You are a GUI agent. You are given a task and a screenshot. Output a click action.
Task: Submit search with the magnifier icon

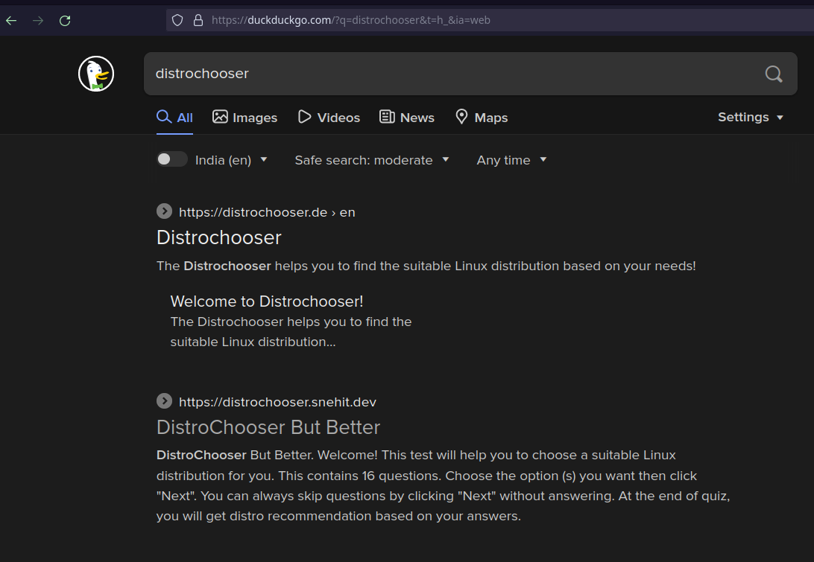tap(774, 74)
